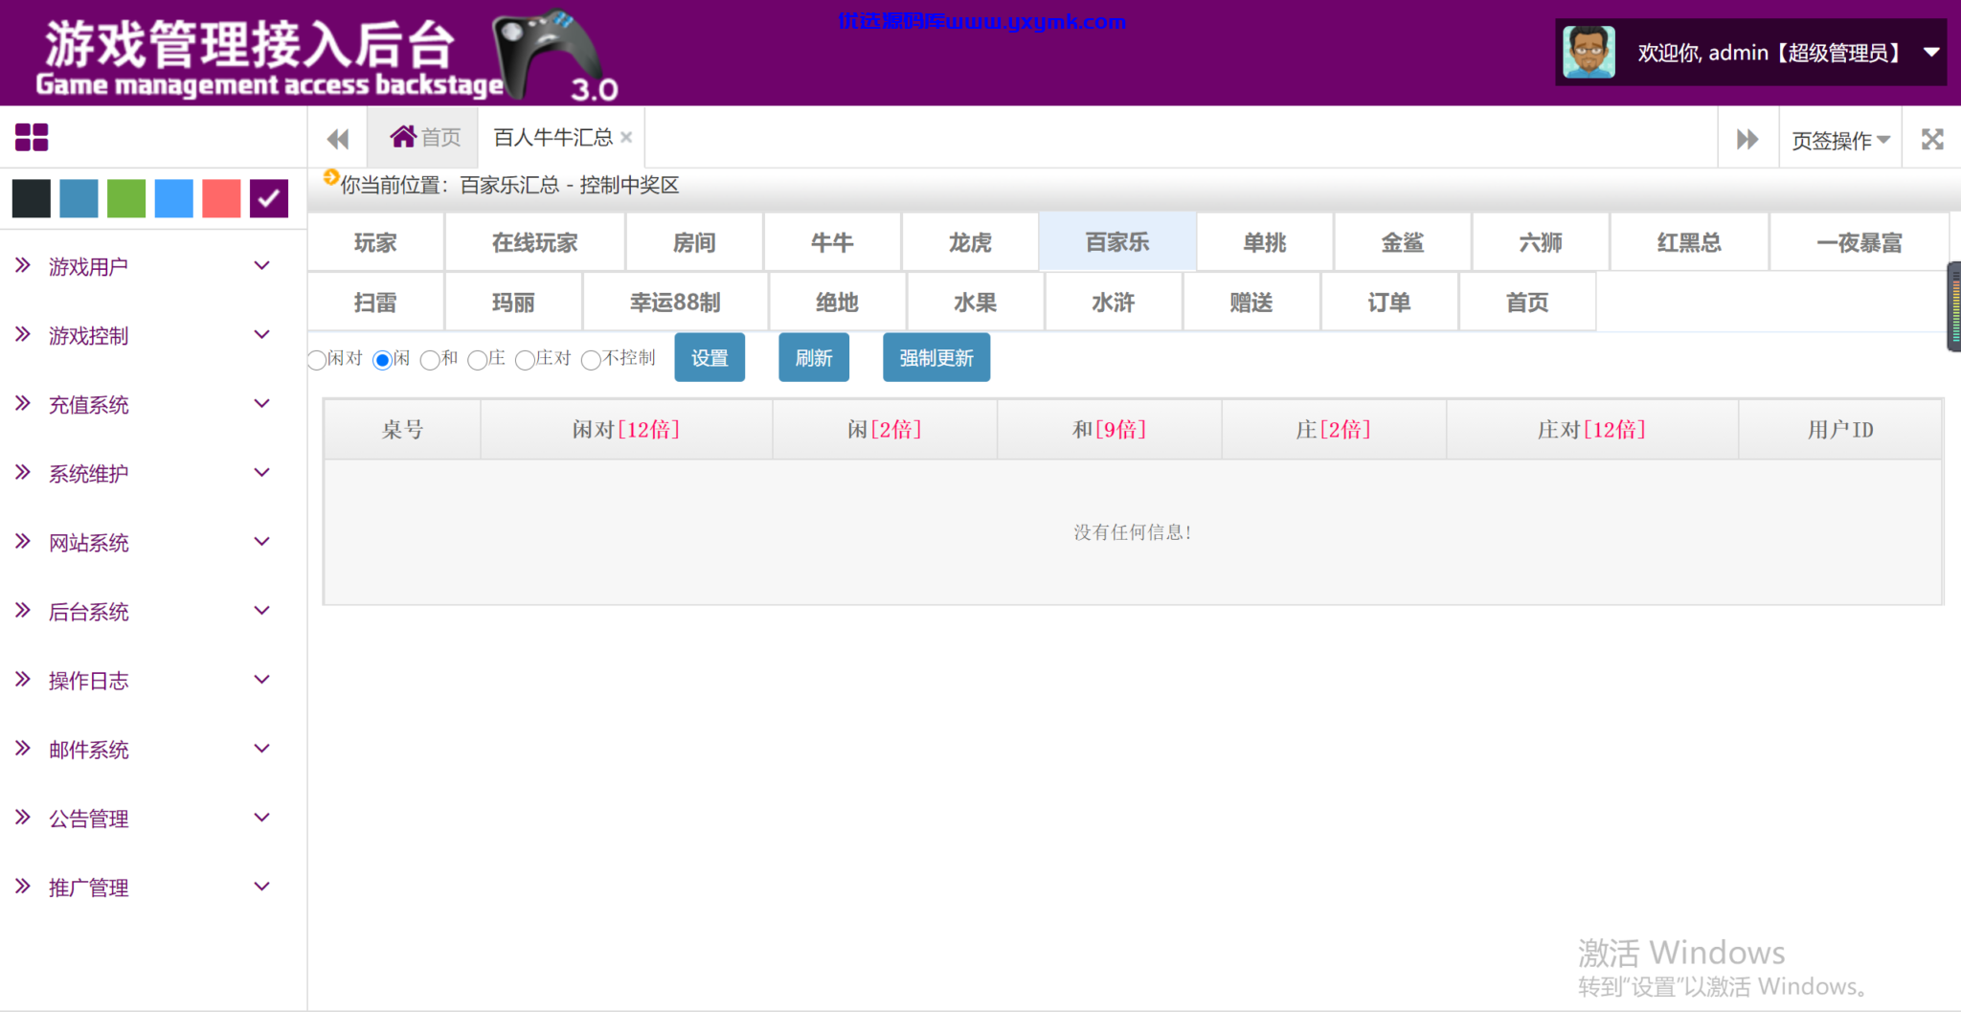The width and height of the screenshot is (1961, 1012).
Task: Choose the coral red theme swatch
Action: coord(221,198)
